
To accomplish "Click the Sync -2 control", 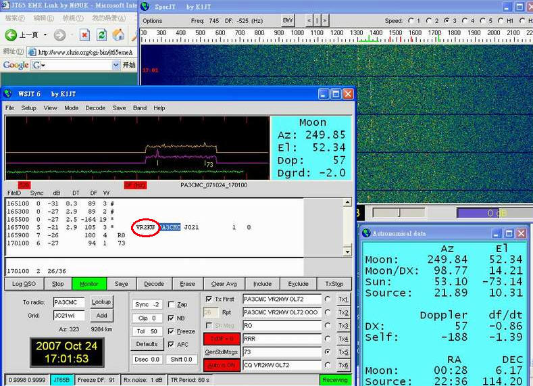I will (x=147, y=304).
